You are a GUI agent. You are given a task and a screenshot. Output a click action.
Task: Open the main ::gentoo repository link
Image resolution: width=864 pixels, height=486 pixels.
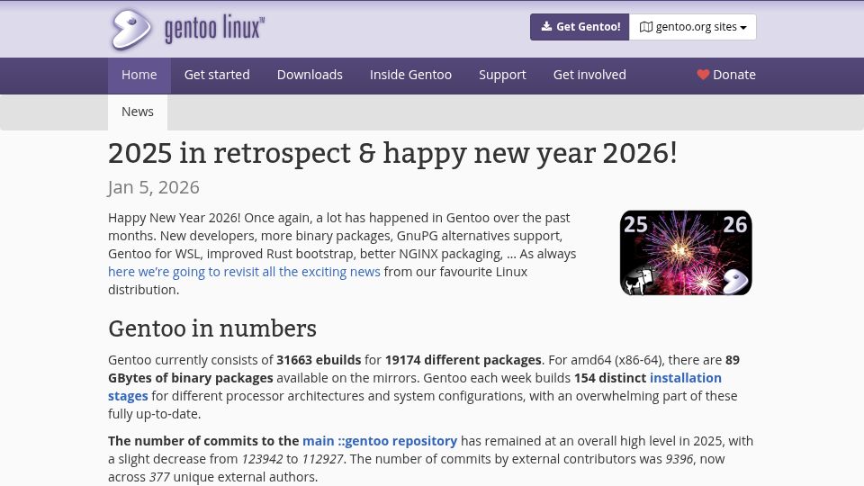coord(380,441)
